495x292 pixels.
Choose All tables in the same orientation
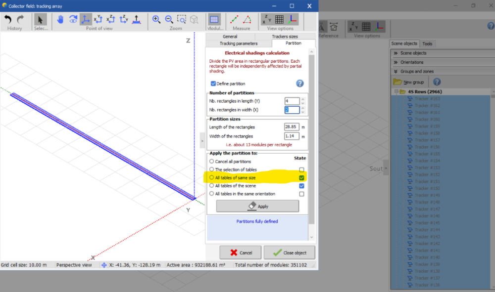click(x=212, y=194)
